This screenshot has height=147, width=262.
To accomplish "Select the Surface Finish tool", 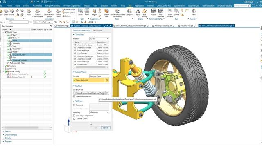I will point(58,13).
